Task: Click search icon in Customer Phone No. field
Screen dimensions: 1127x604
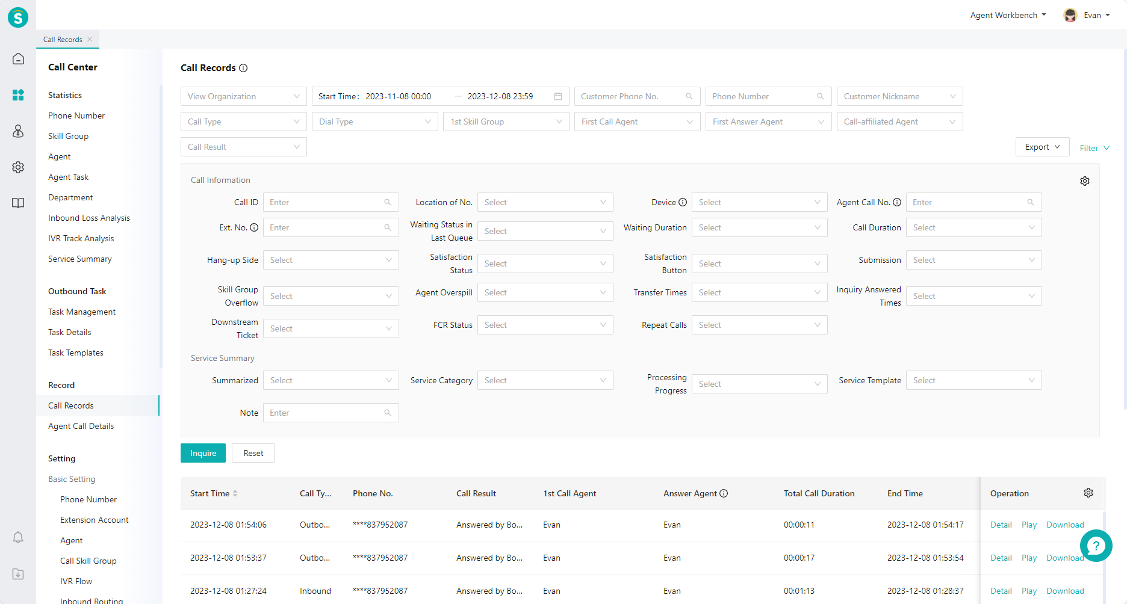Action: click(689, 96)
